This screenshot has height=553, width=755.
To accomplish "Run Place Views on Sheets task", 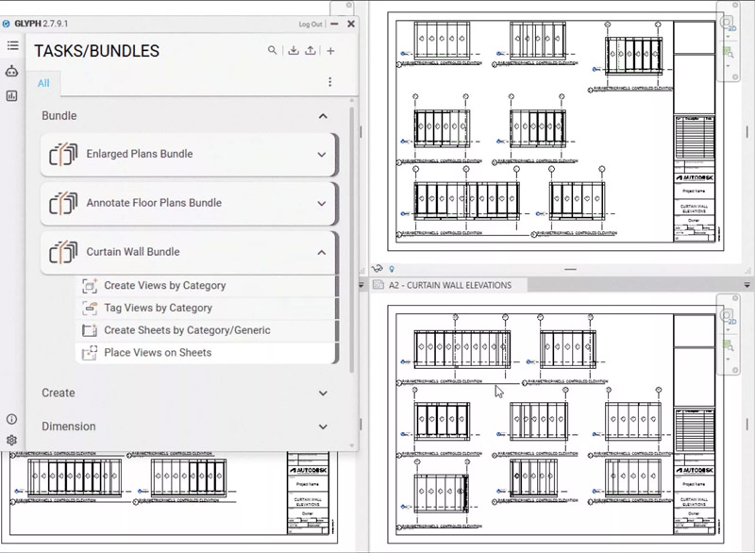I will [158, 353].
